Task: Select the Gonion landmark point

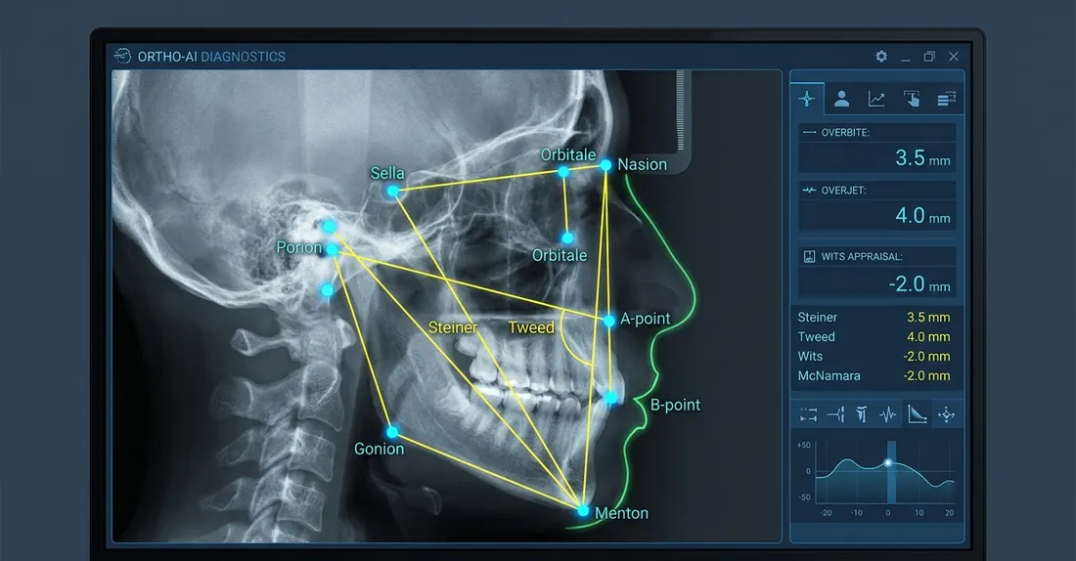Action: tap(392, 432)
